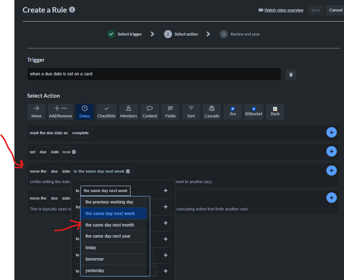Choose the same day next year option
This screenshot has width=344, height=280.
click(x=114, y=236)
